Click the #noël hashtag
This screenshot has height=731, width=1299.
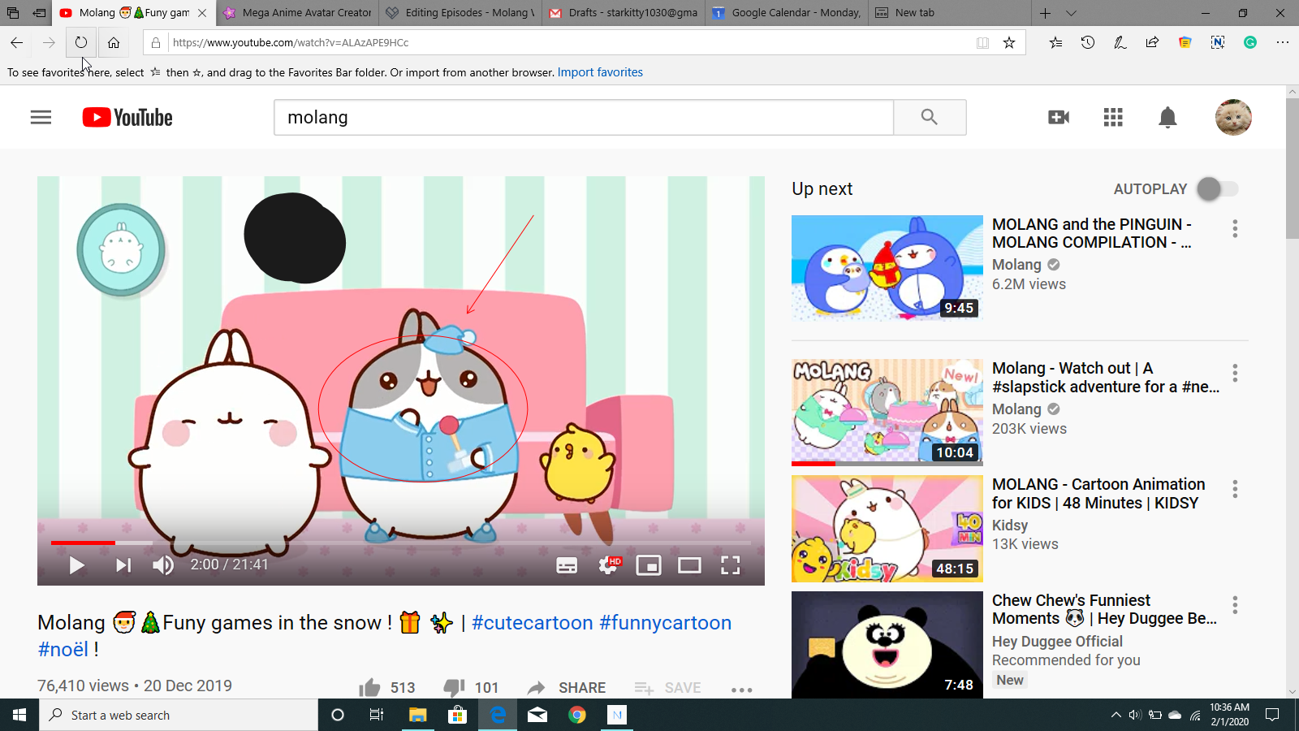[x=63, y=650]
